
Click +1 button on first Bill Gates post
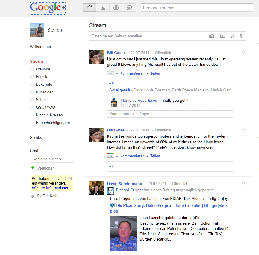pos(110,73)
